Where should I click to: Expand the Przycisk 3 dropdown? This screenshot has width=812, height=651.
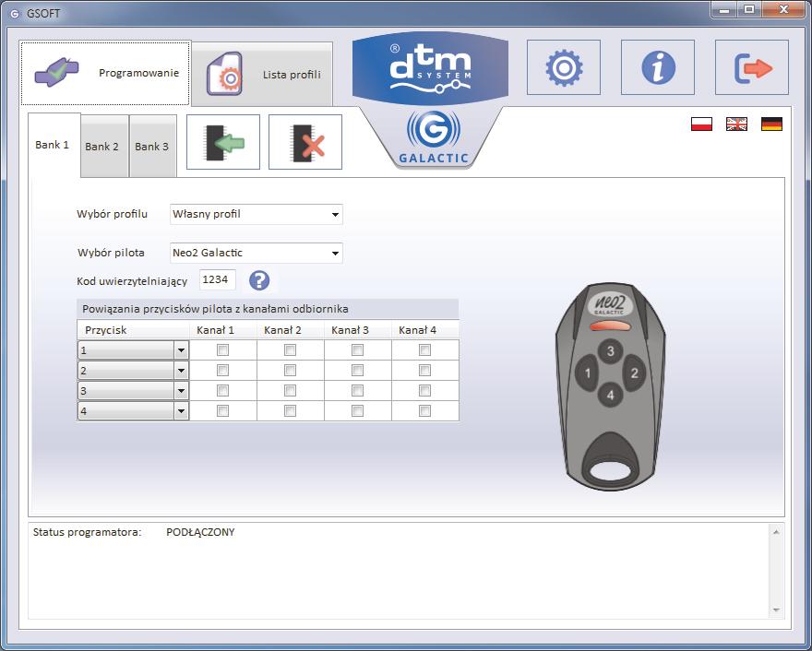tap(181, 391)
